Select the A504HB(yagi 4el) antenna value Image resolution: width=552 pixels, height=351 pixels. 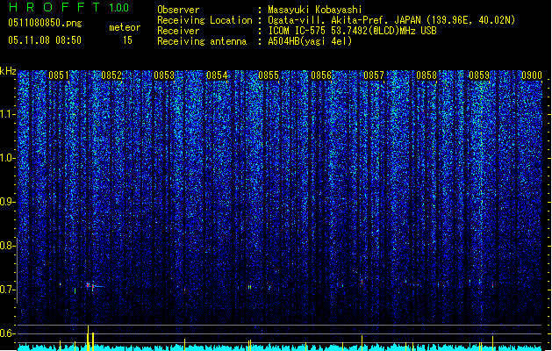(x=310, y=41)
